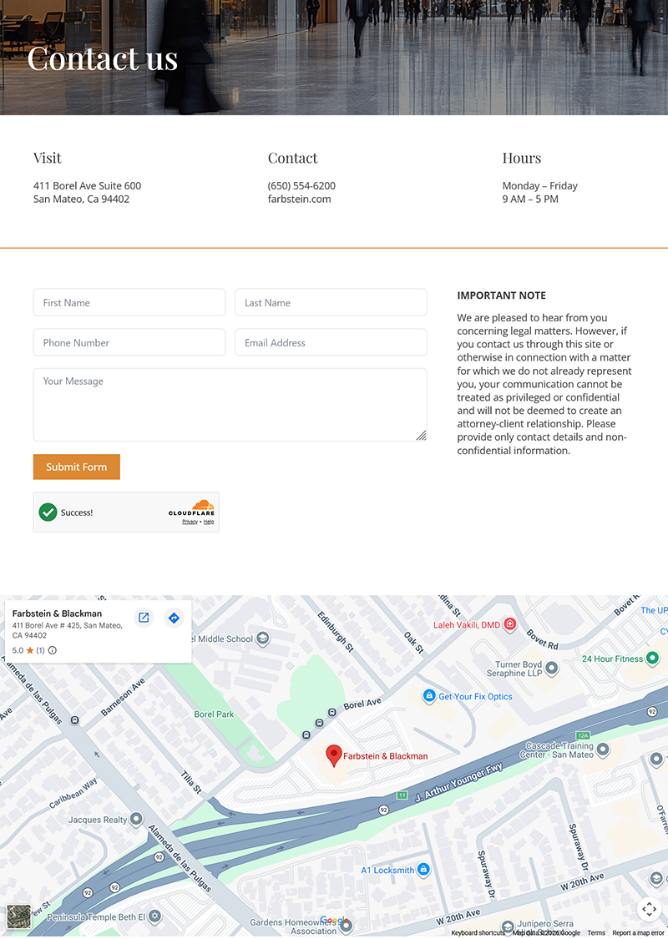Open map camera controls button
668x939 pixels.
(649, 909)
